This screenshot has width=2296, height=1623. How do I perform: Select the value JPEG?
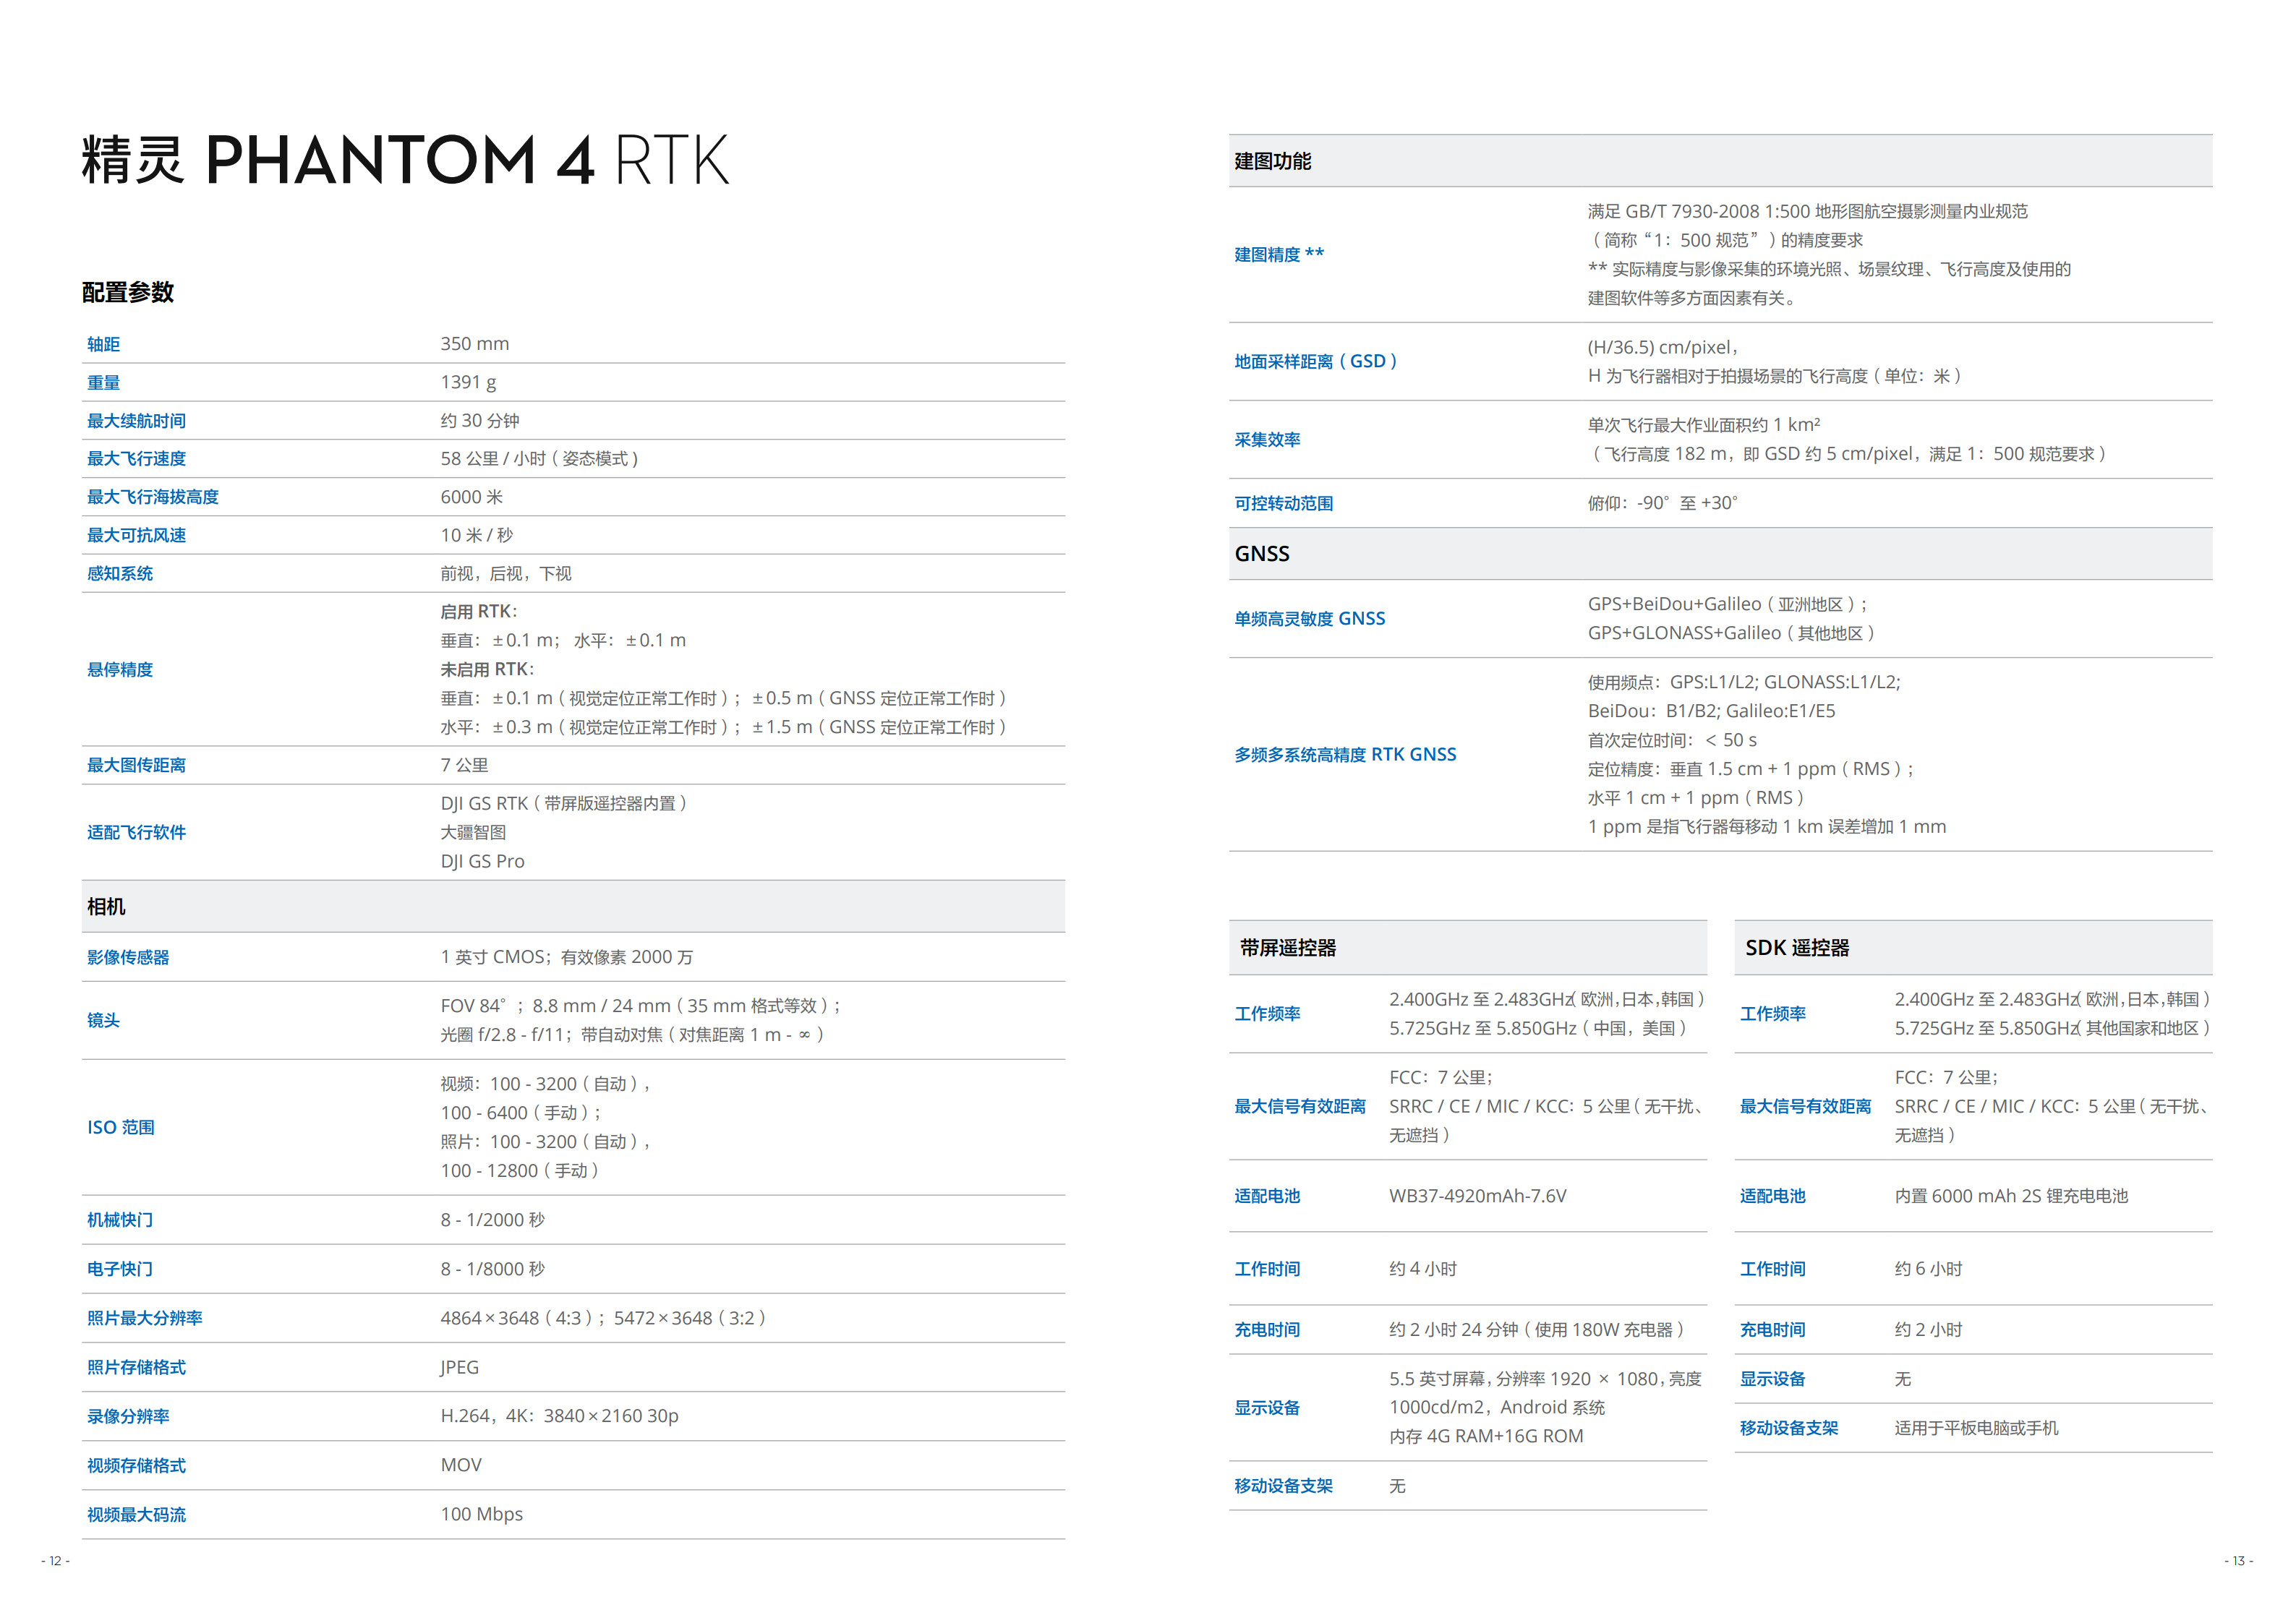[460, 1368]
